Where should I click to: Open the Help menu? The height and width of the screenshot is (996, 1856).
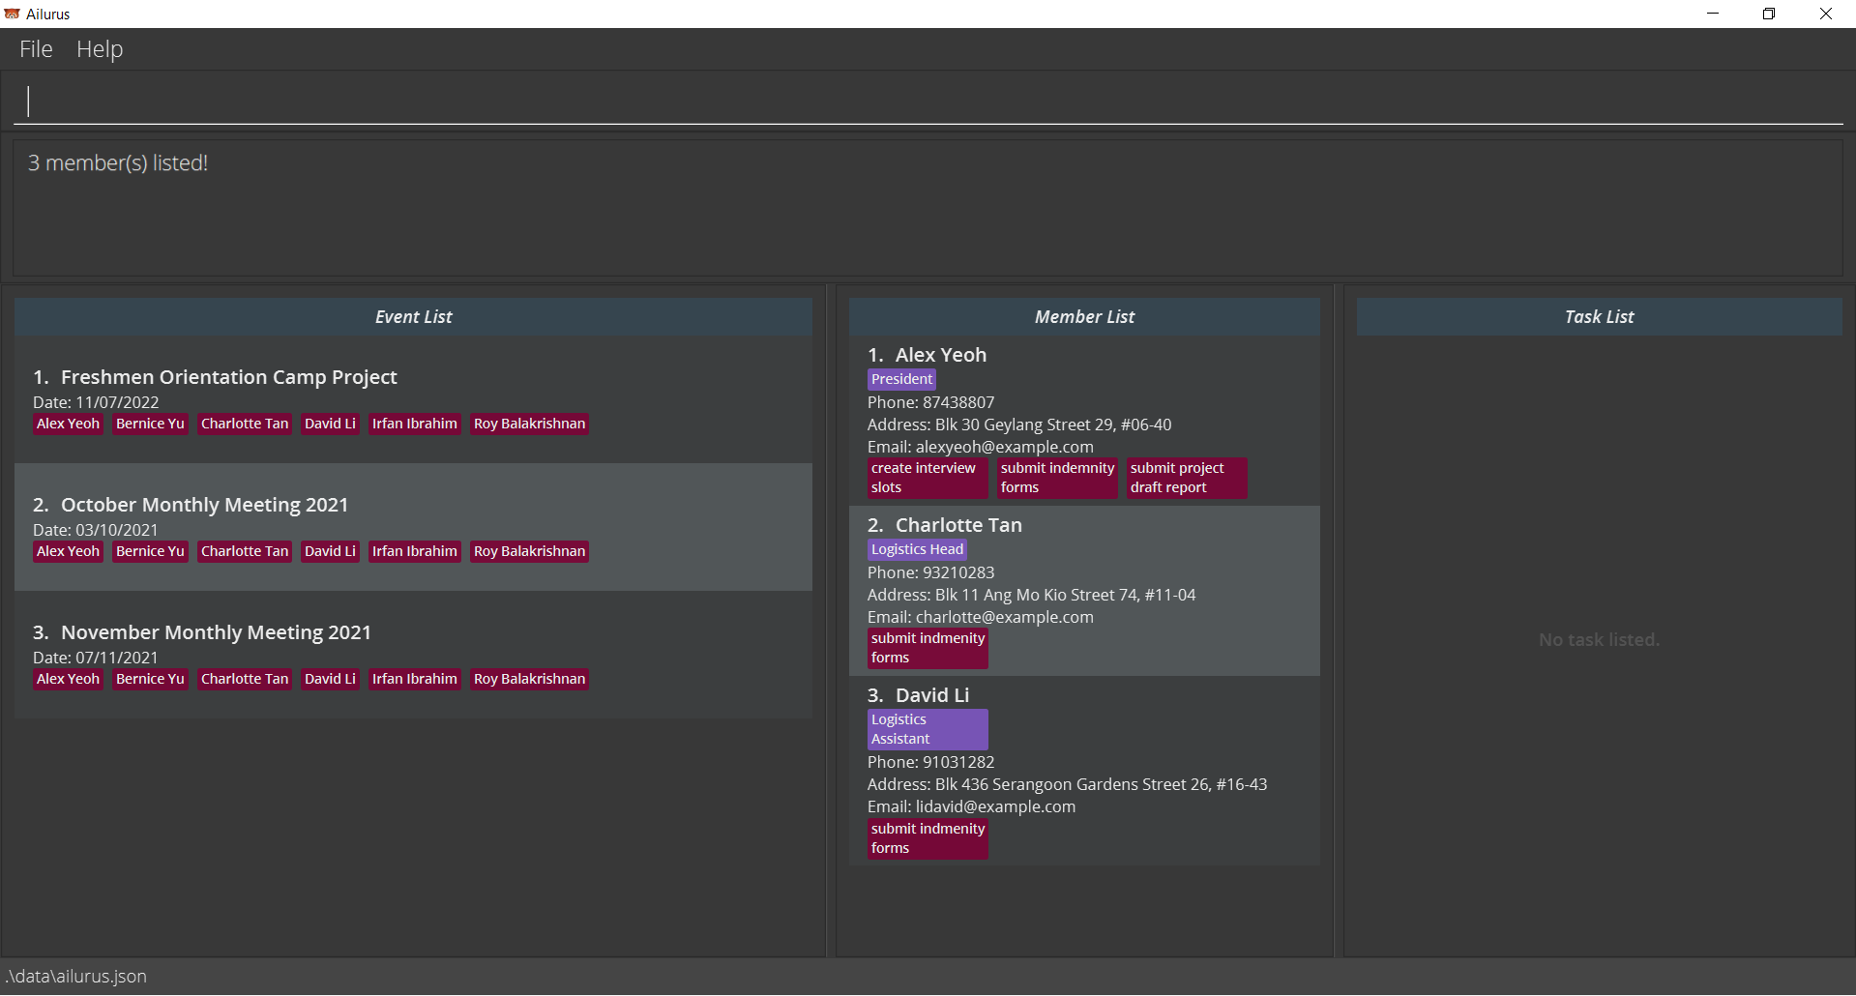[100, 49]
